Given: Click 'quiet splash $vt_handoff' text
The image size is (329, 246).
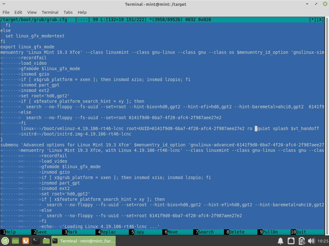Looking at the screenshot, I should (288, 128).
